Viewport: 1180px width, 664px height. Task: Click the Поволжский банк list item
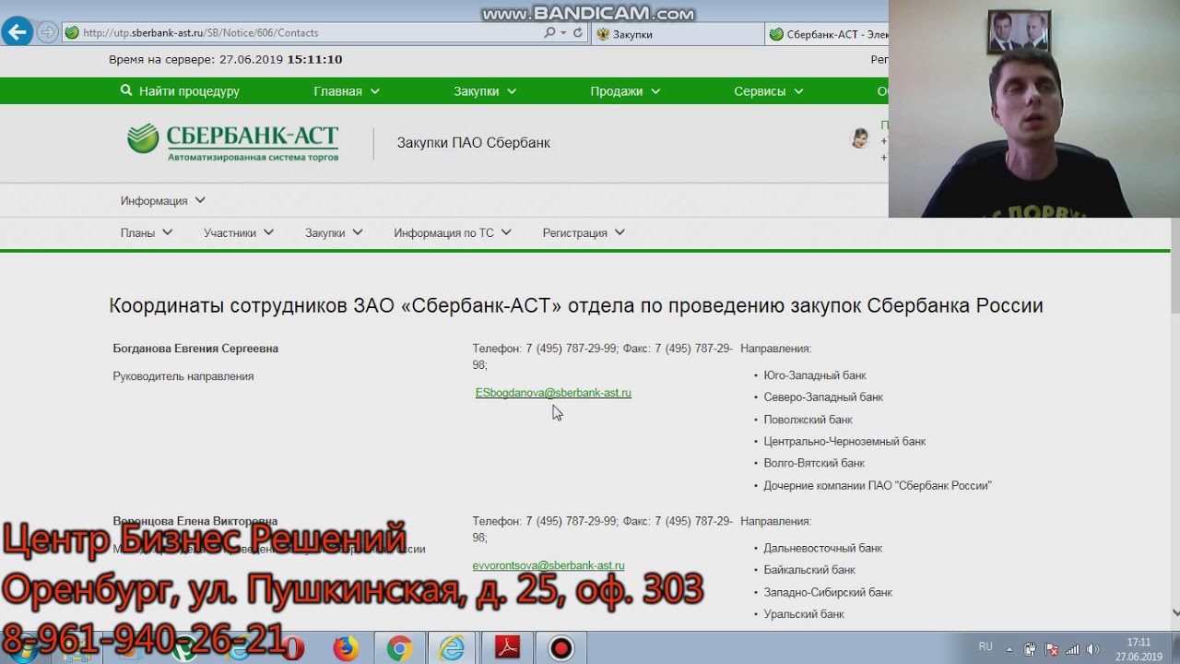(x=808, y=420)
